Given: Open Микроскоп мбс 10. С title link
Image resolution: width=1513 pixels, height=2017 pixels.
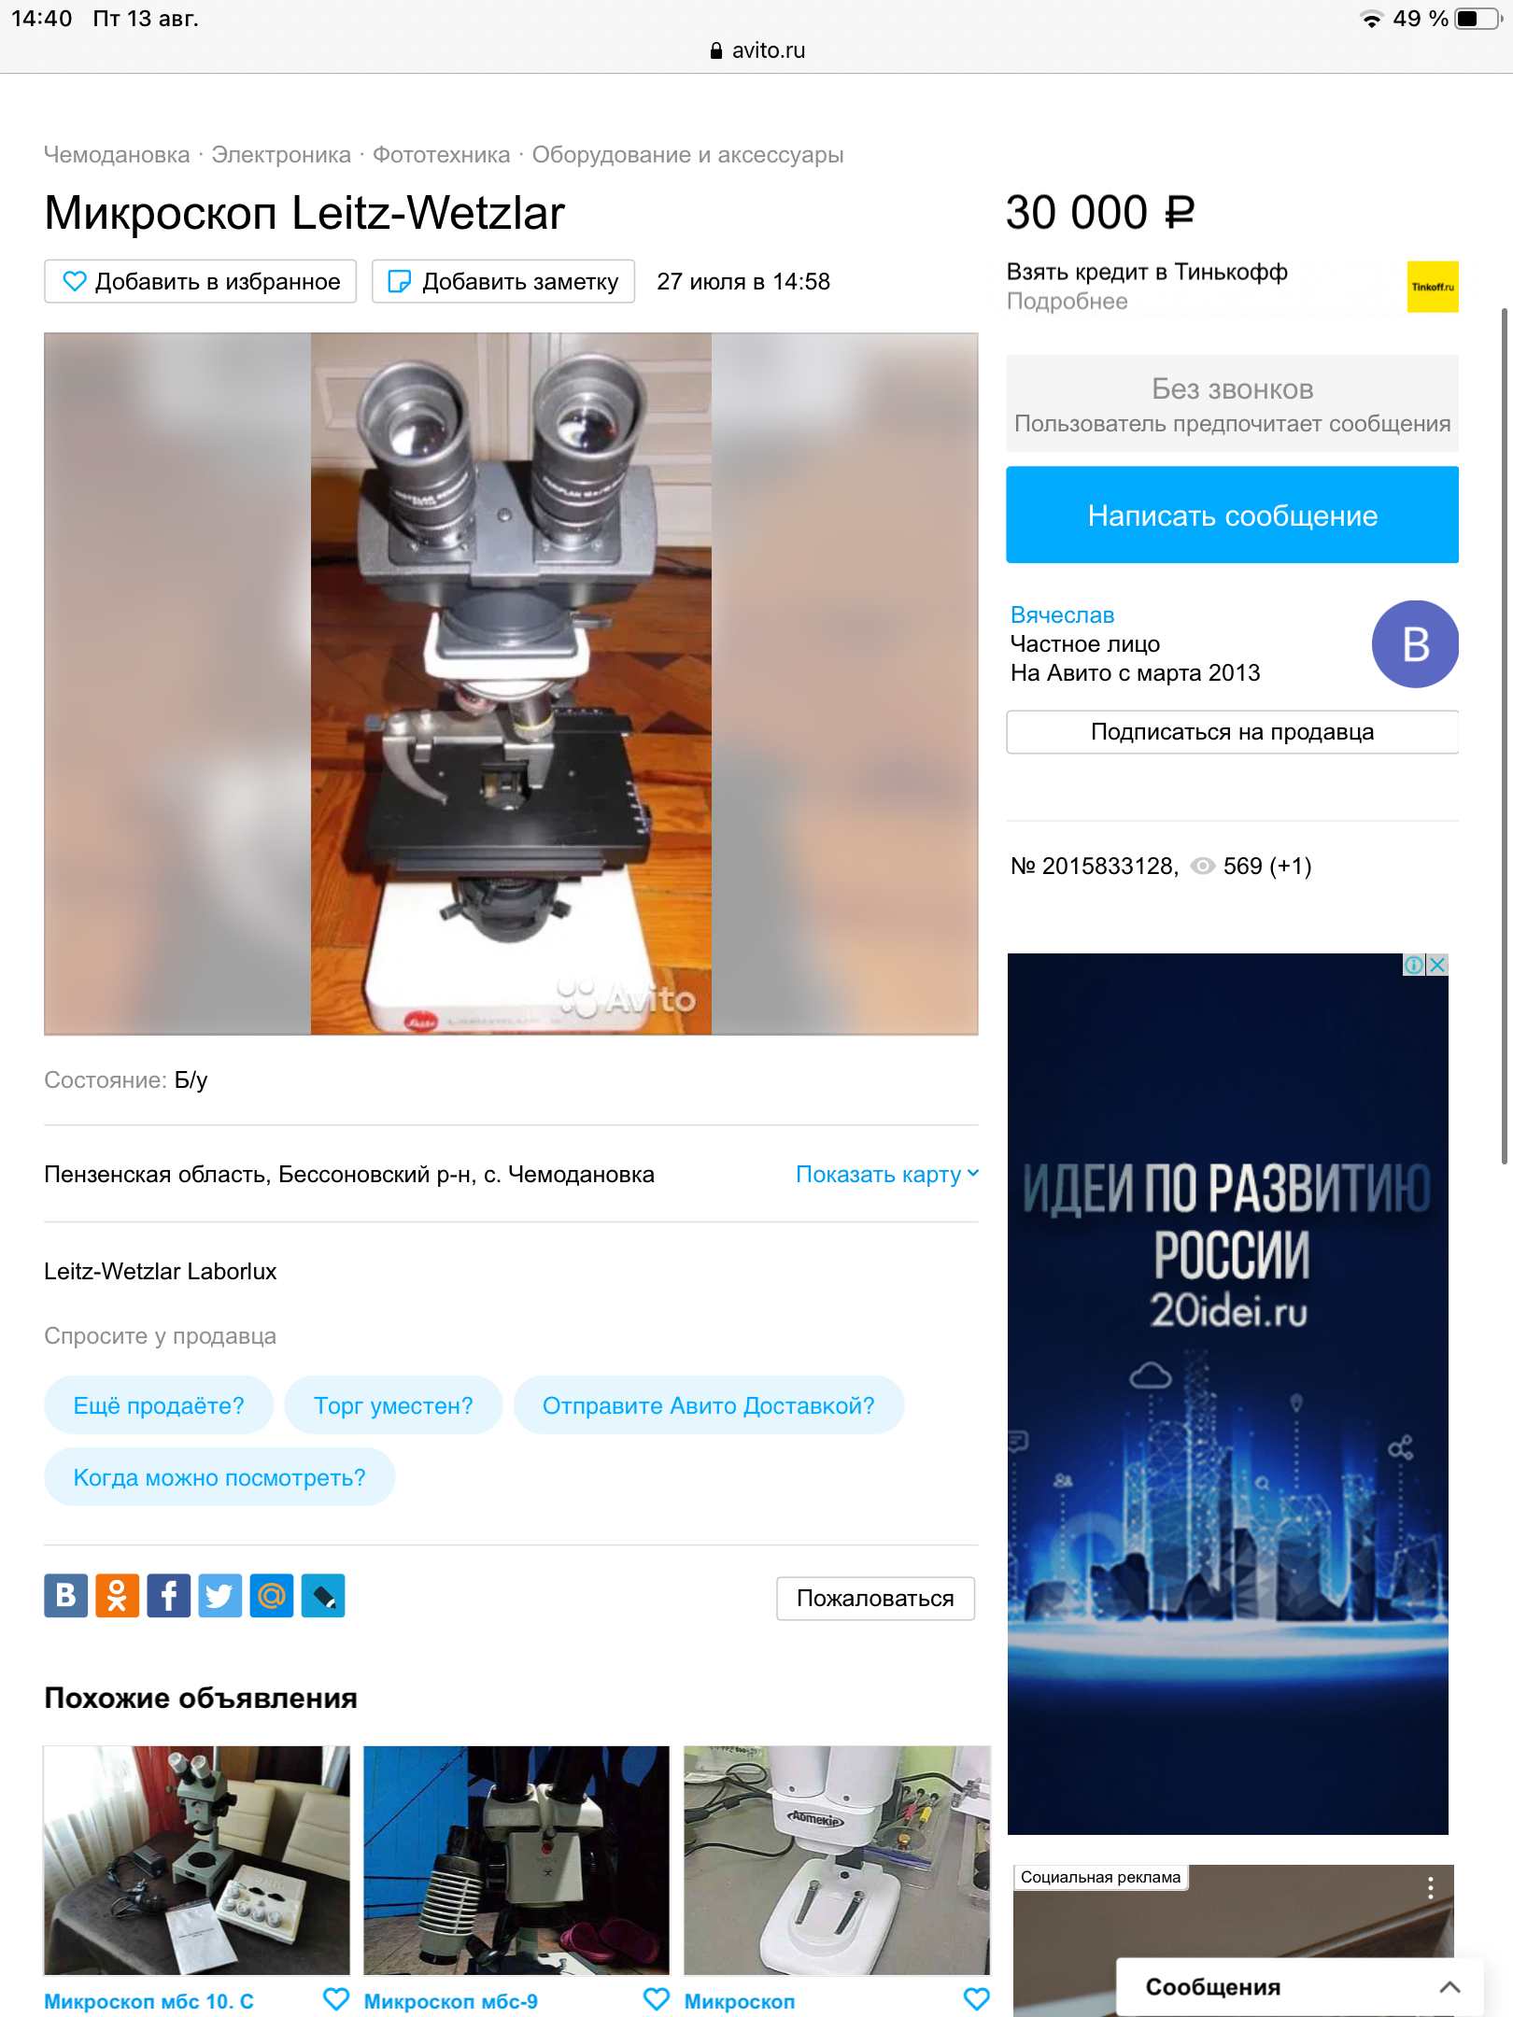Looking at the screenshot, I should tap(149, 2002).
